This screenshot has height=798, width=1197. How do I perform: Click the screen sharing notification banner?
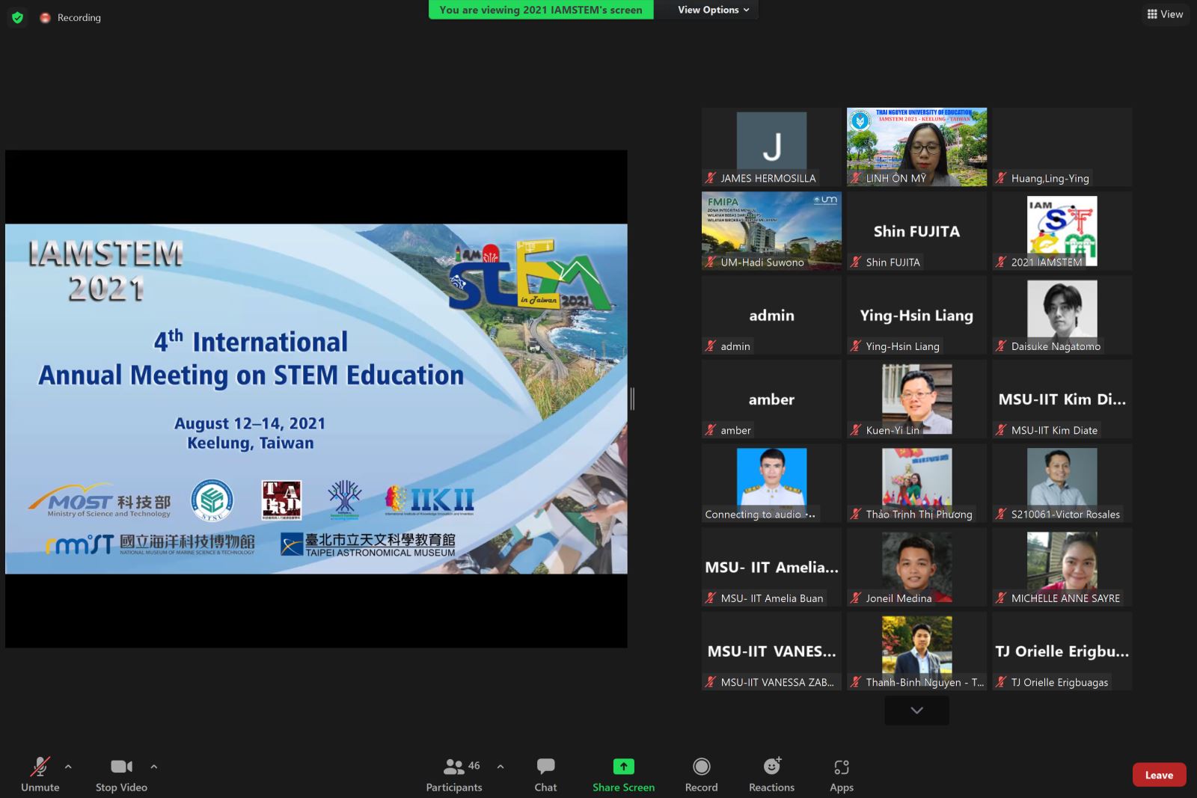[541, 10]
